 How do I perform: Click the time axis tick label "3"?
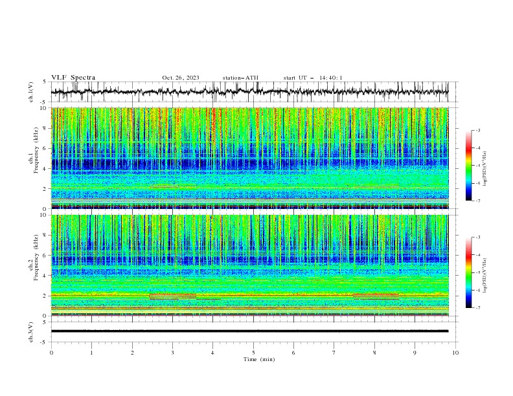pos(172,353)
